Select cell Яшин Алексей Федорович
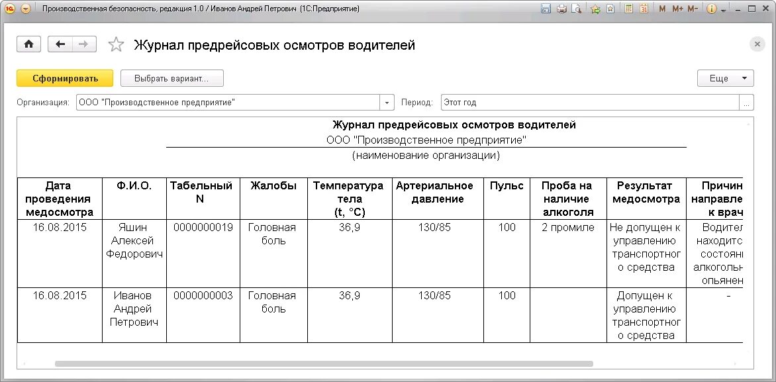The height and width of the screenshot is (382, 776). coord(134,254)
